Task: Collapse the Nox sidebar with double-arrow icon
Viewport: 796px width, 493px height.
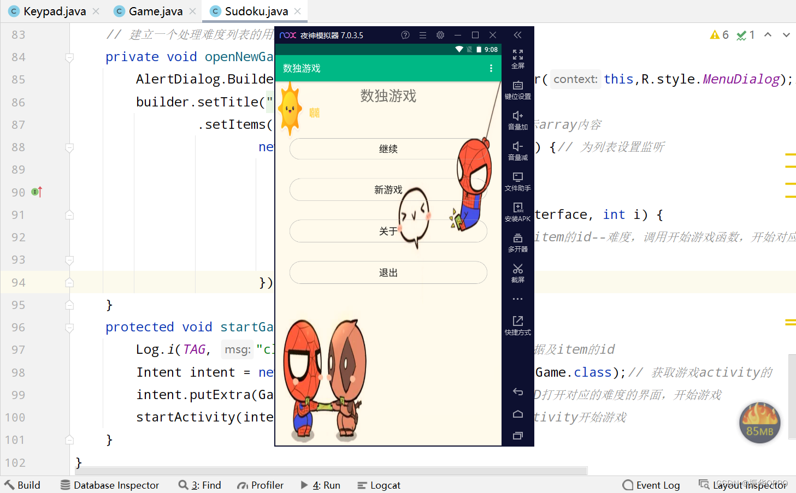Action: (518, 35)
